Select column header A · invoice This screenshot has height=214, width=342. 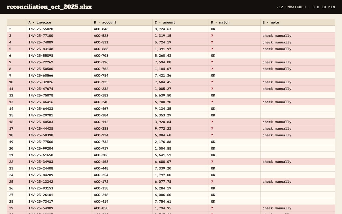[59, 22]
